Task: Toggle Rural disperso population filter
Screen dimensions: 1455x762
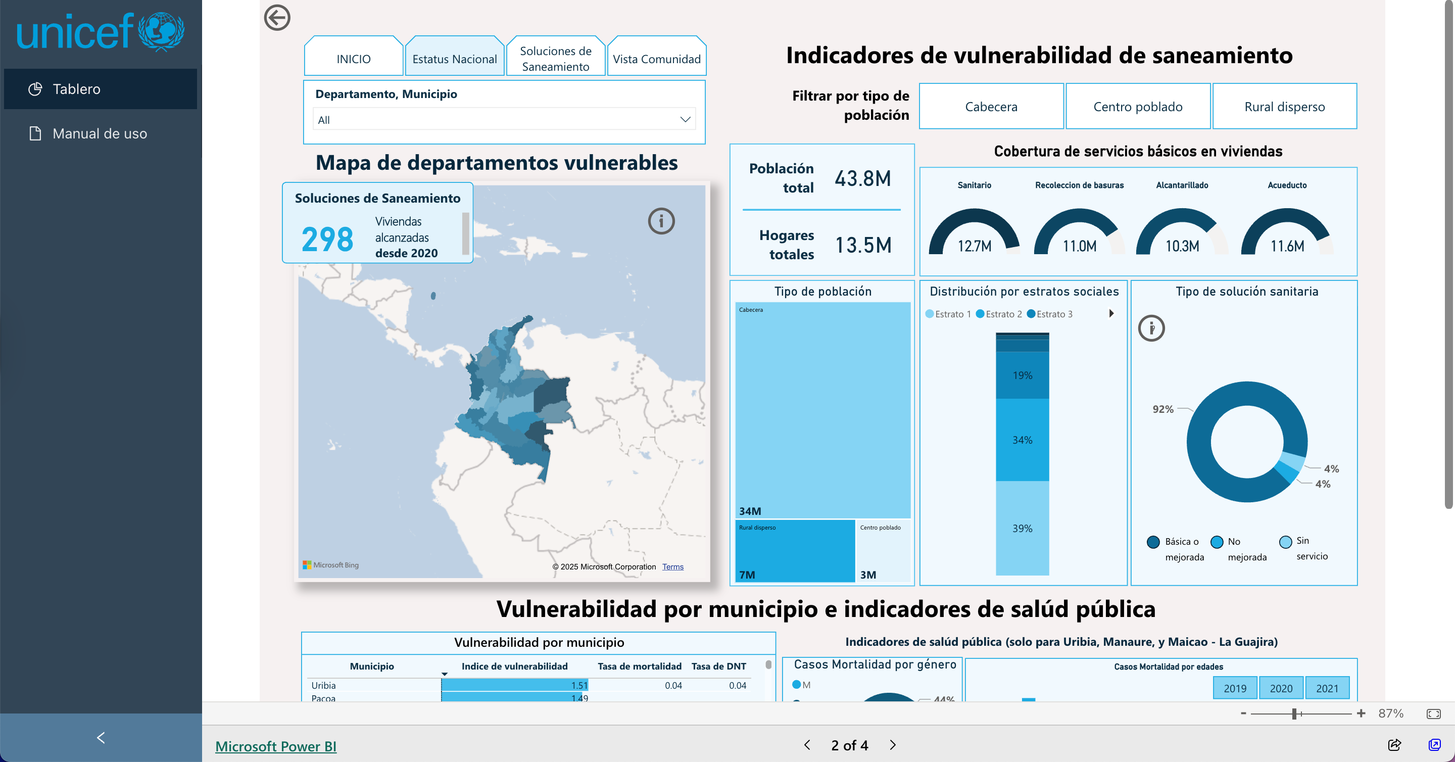Action: pyautogui.click(x=1284, y=106)
